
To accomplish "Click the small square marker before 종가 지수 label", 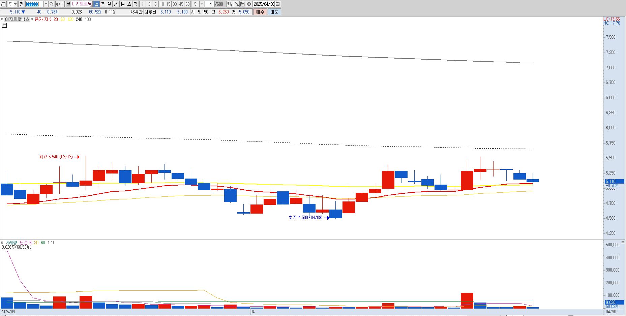I will (32, 19).
